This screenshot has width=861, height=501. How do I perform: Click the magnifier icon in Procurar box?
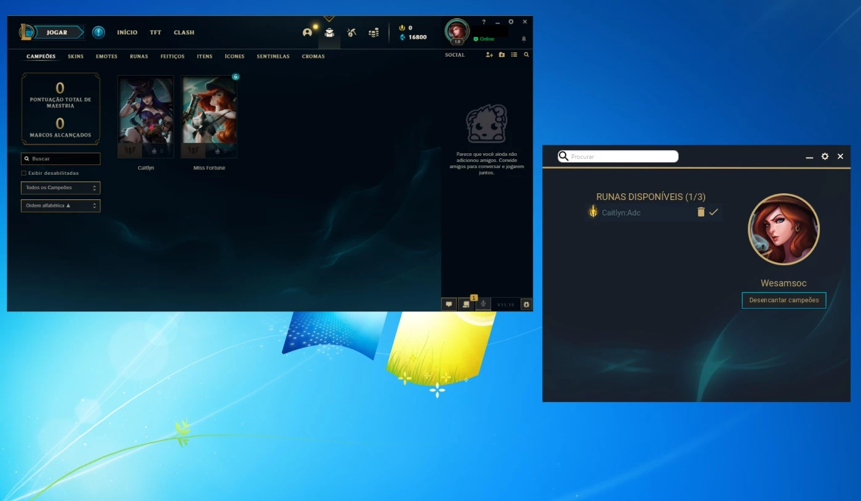[x=563, y=156]
